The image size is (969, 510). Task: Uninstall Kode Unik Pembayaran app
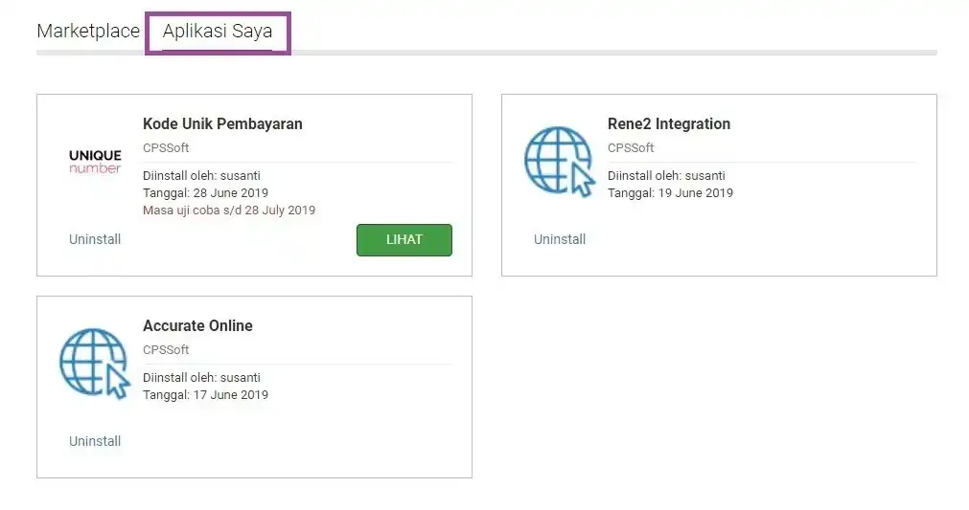pyautogui.click(x=95, y=239)
